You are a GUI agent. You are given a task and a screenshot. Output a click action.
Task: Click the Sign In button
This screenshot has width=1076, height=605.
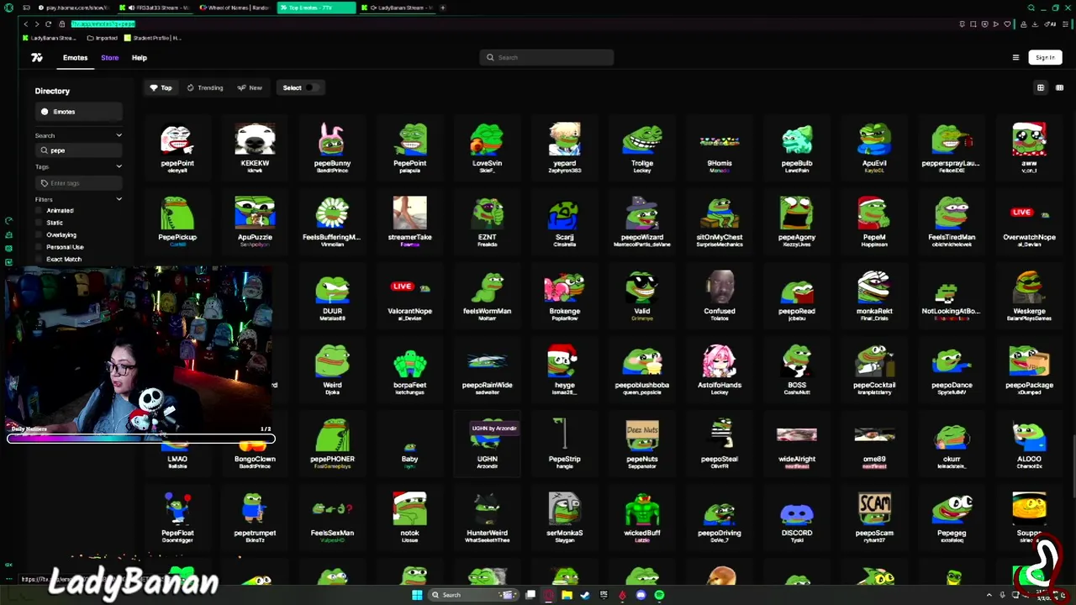click(1045, 58)
